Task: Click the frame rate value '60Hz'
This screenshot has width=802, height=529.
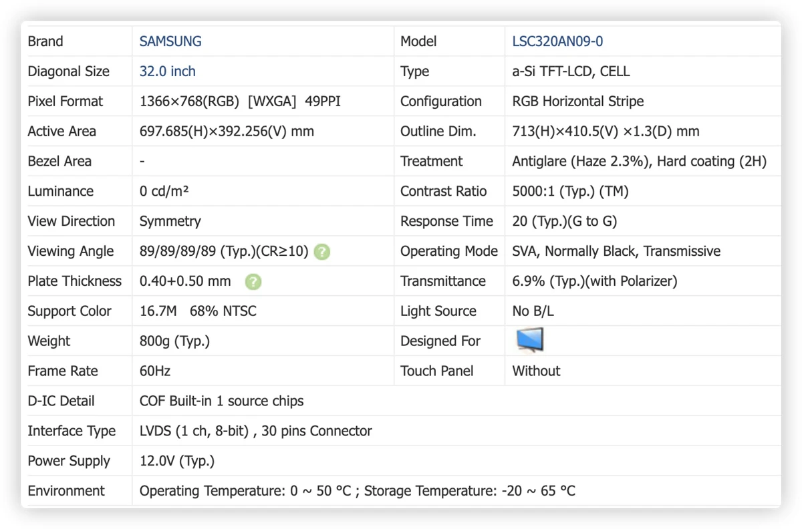Action: coord(155,371)
